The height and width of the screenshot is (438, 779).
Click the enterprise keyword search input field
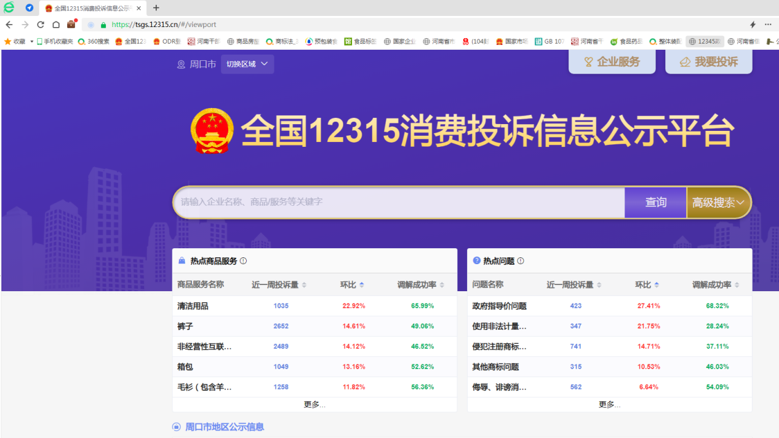(x=399, y=203)
